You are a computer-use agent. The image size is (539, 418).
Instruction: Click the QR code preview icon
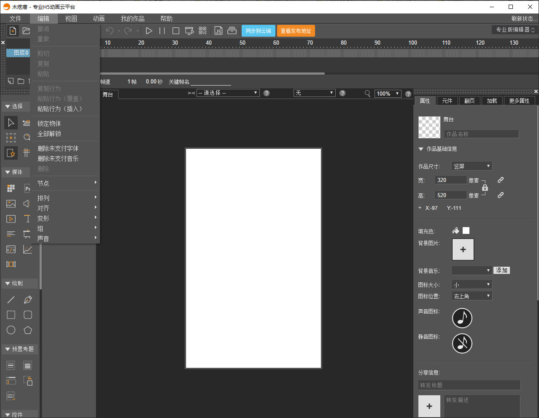(203, 31)
